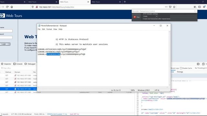Open the No Throttling dropdown
The height and width of the screenshot is (116, 207).
201,68
